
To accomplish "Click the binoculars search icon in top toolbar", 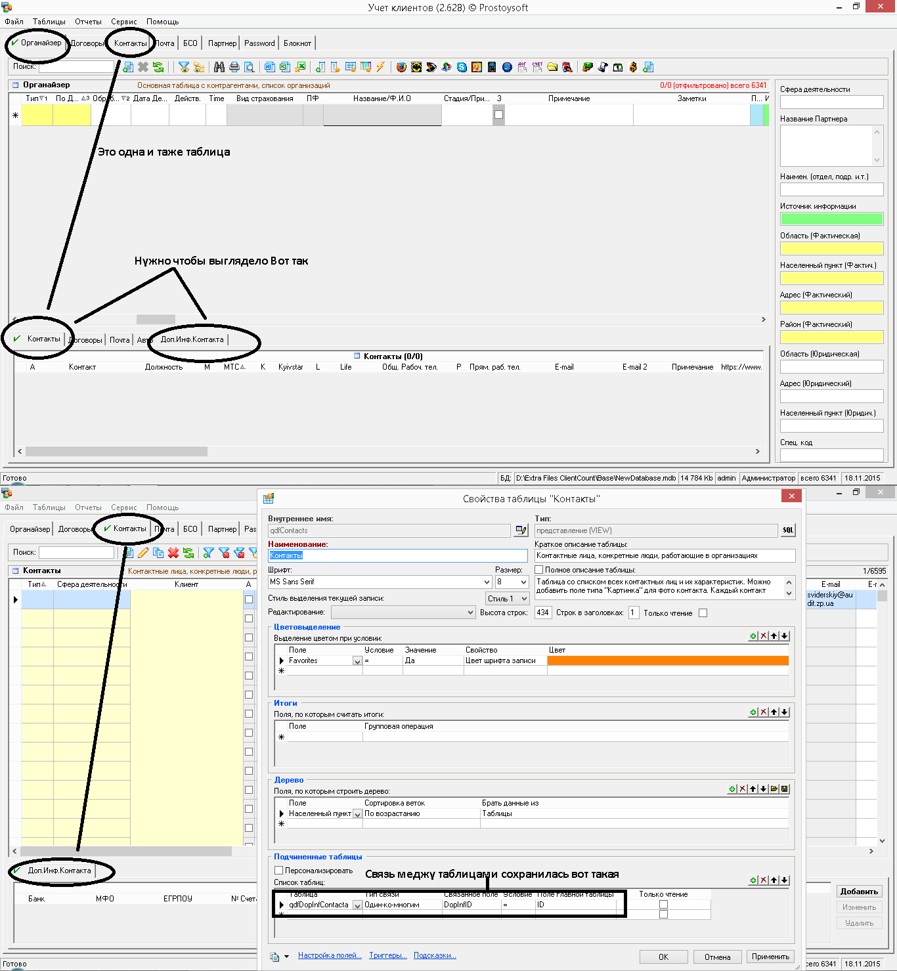I will (x=219, y=67).
